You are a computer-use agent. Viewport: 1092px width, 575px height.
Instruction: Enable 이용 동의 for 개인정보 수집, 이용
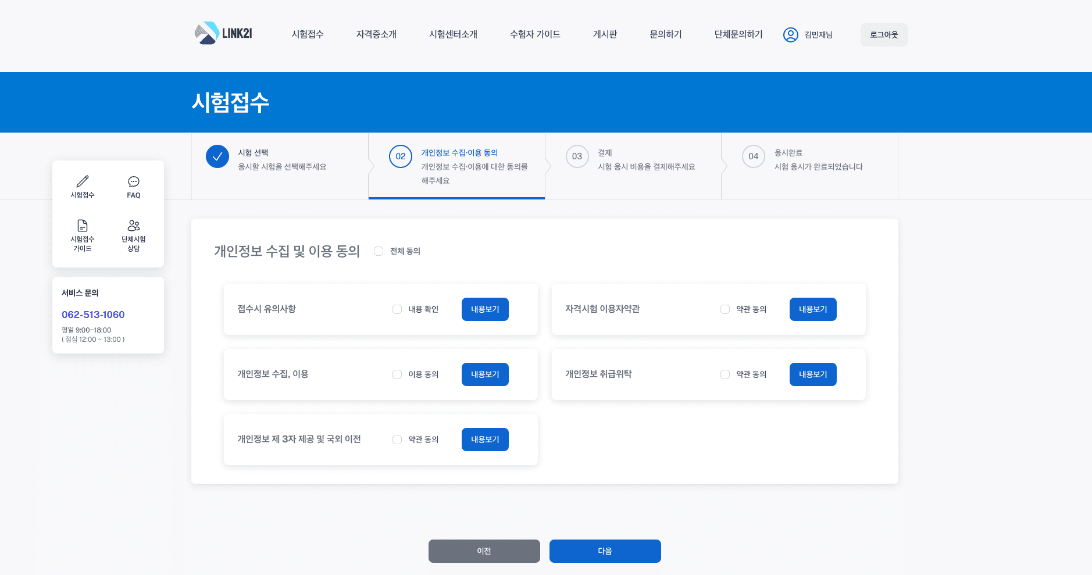pyautogui.click(x=397, y=374)
